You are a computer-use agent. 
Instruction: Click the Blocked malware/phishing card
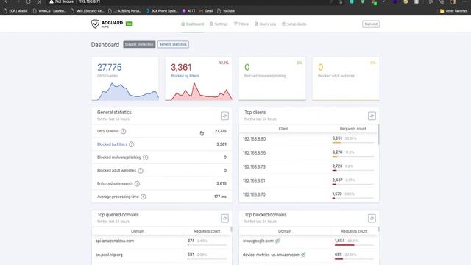pyautogui.click(x=272, y=79)
